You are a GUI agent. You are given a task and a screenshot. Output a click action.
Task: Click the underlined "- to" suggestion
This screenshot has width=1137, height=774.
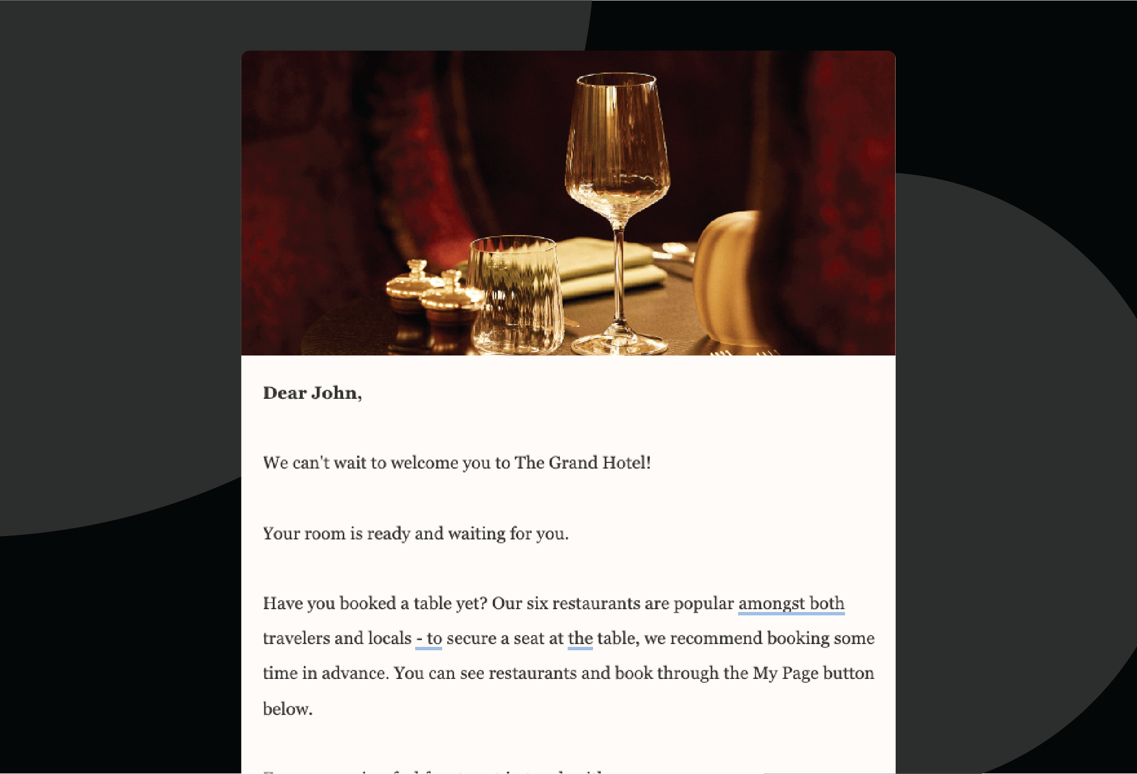click(x=429, y=639)
